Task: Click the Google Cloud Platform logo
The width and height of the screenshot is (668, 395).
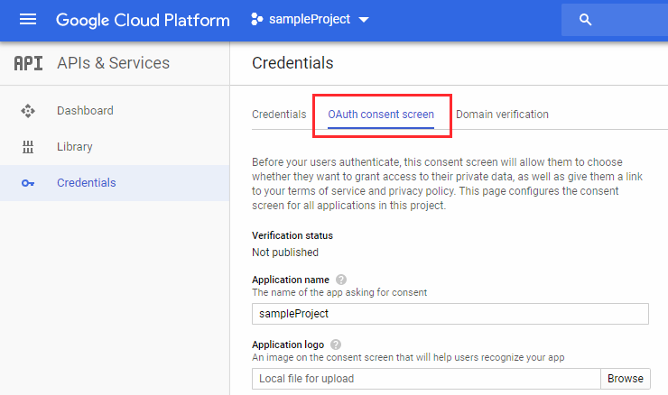Action: point(143,20)
